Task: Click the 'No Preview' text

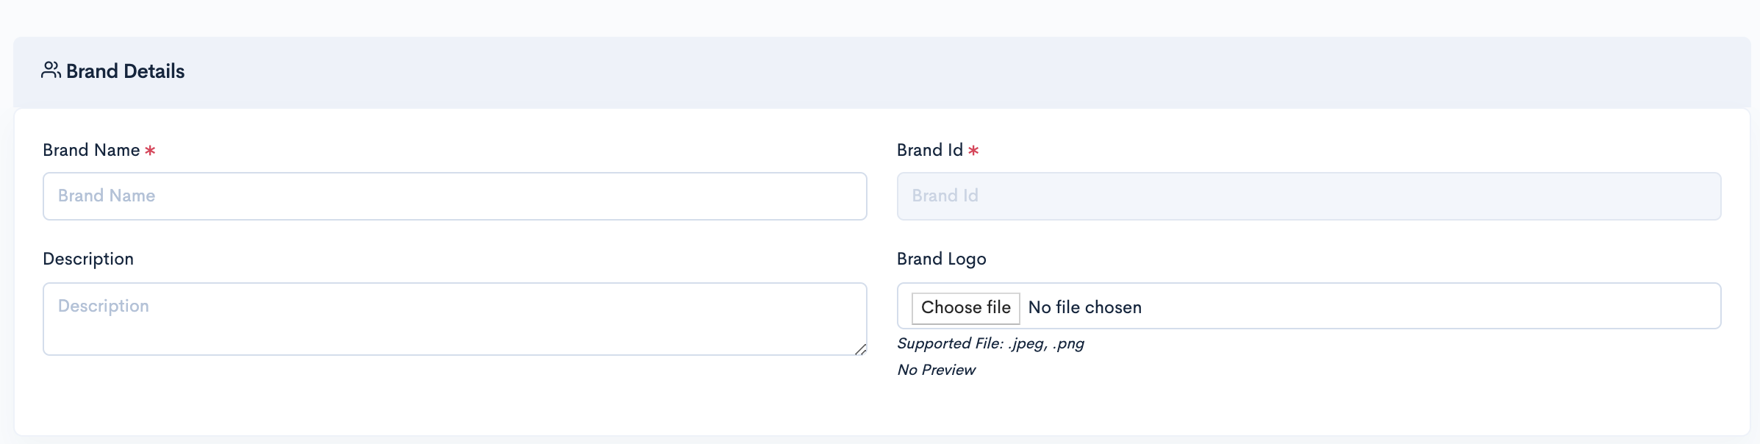Action: (x=936, y=370)
